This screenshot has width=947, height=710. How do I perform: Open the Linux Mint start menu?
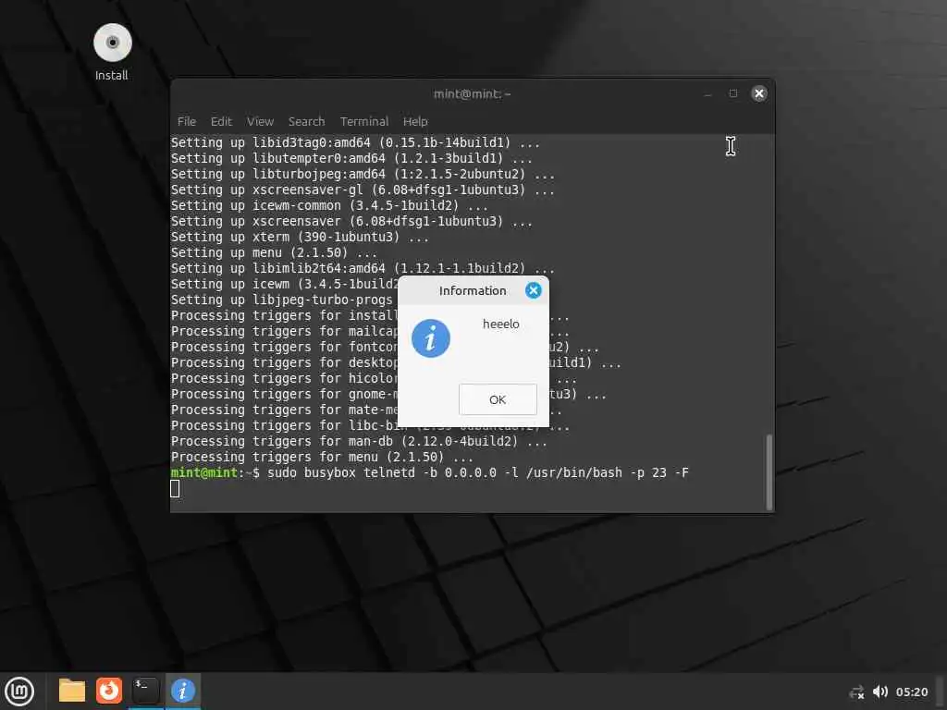click(19, 691)
